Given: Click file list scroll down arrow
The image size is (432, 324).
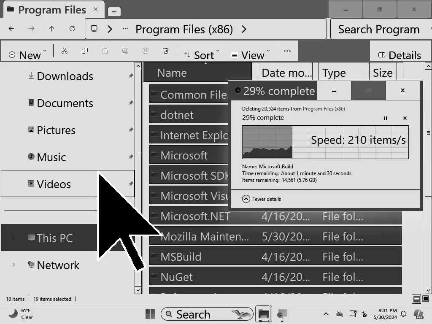Looking at the screenshot, I should tap(428, 290).
